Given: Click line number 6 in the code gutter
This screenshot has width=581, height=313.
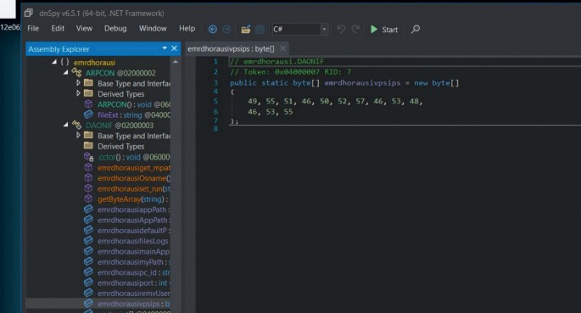Looking at the screenshot, I should 215,111.
